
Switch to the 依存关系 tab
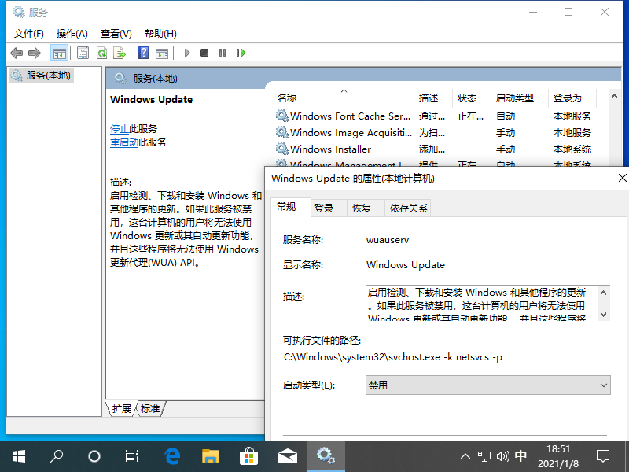click(408, 208)
